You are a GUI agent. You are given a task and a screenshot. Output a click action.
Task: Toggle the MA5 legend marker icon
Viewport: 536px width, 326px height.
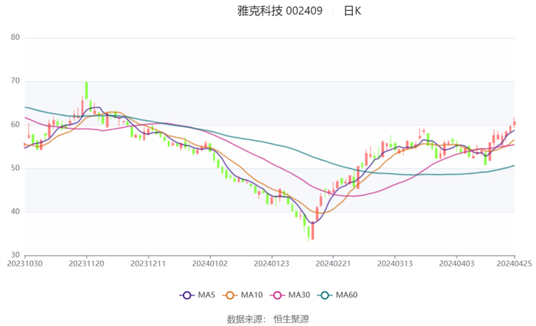186,295
